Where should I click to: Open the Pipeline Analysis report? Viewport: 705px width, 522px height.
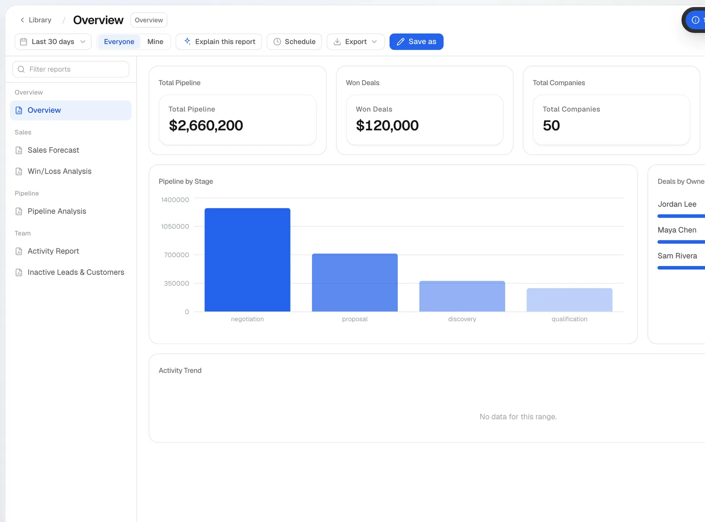click(x=70, y=211)
